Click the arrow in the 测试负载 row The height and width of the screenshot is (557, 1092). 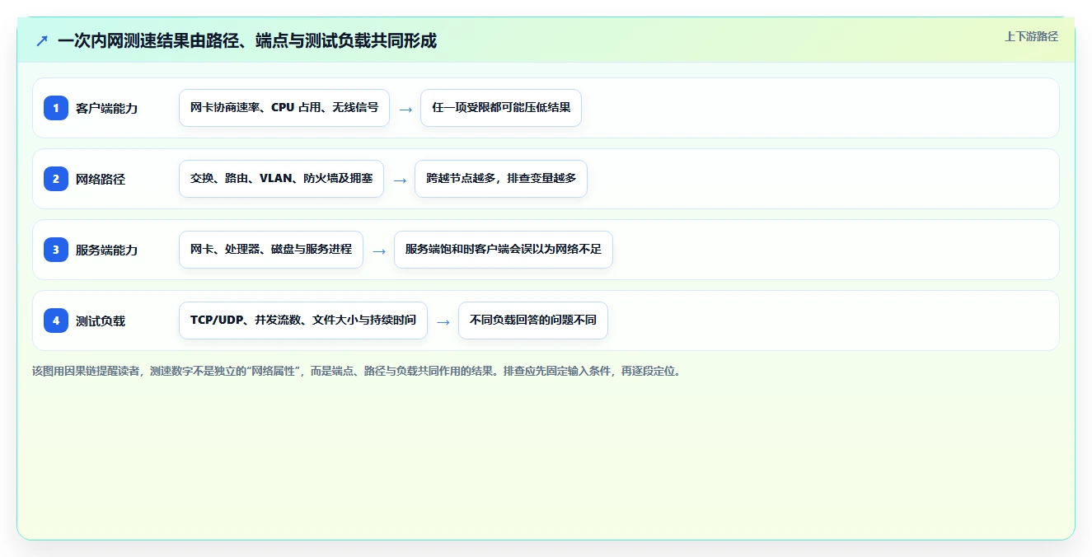(x=443, y=321)
